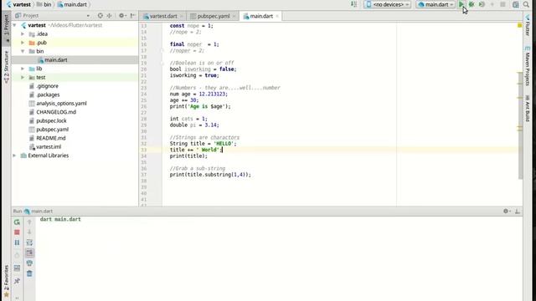Up the stack trace arrow in Run panel
The height and width of the screenshot is (301, 536).
tap(29, 222)
